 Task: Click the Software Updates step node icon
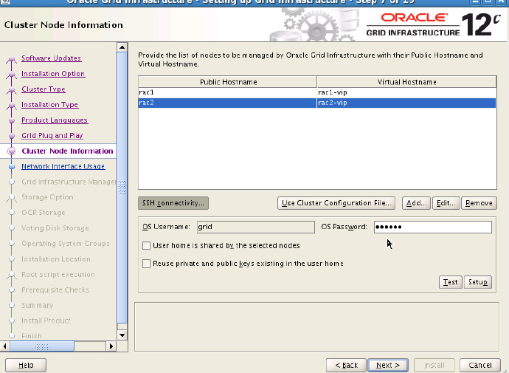point(12,59)
